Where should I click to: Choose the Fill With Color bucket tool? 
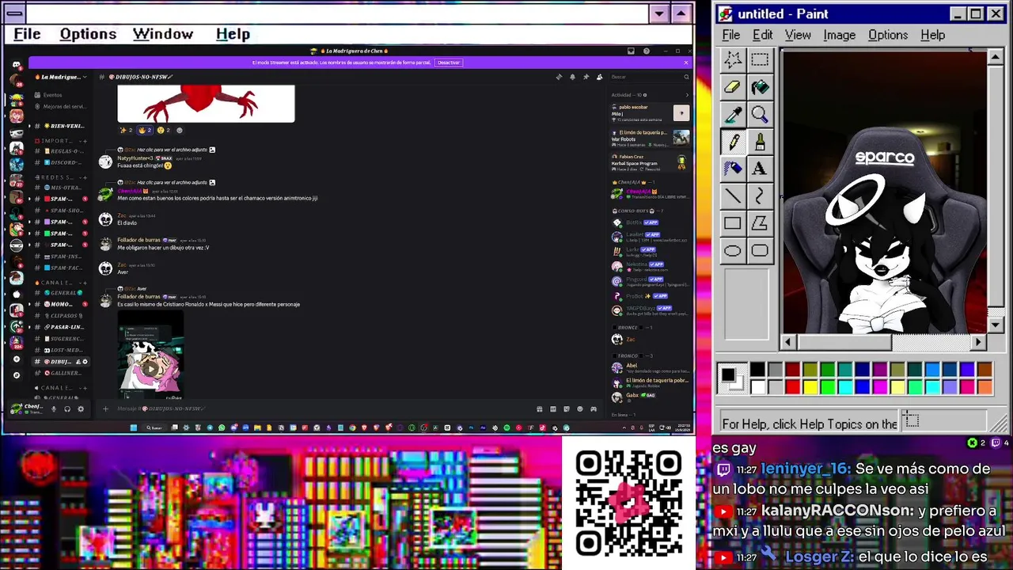pyautogui.click(x=760, y=87)
